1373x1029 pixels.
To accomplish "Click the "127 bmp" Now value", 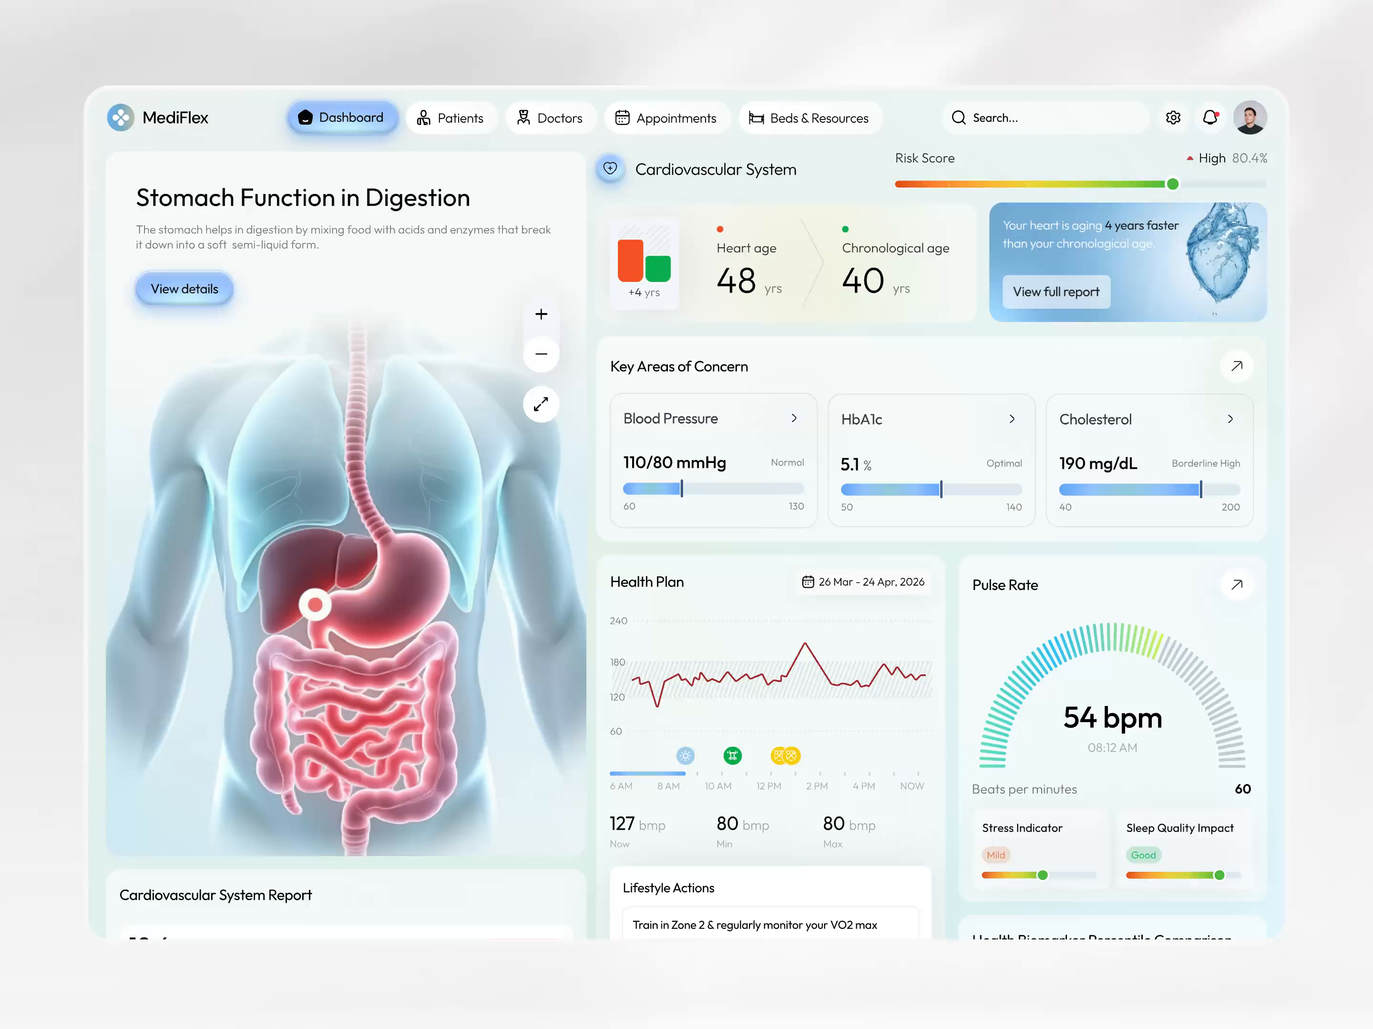I will click(637, 824).
